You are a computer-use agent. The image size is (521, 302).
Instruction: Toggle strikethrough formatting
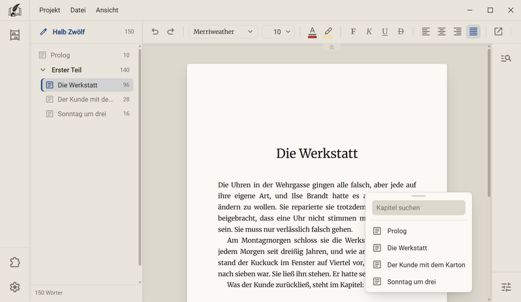401,31
